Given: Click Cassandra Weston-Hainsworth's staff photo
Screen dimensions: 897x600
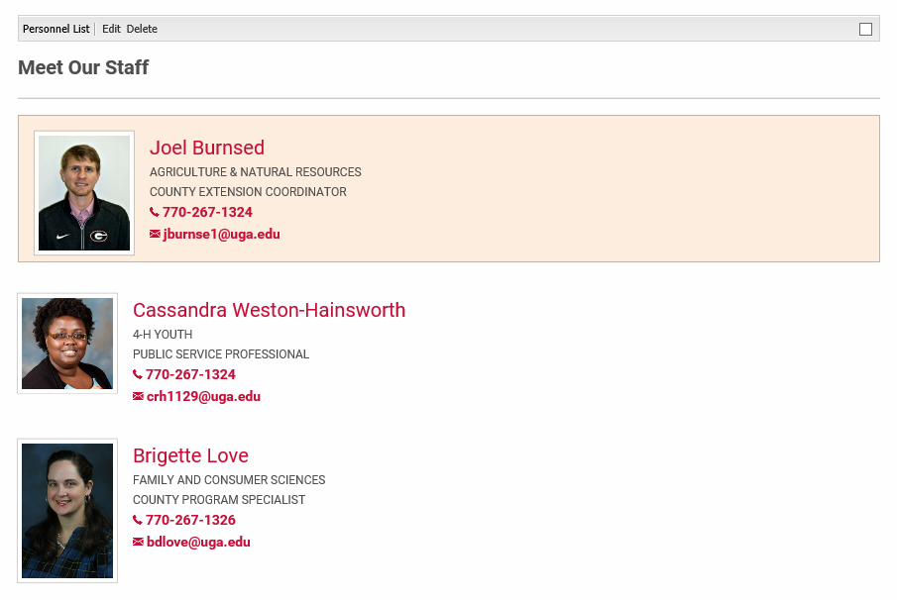Looking at the screenshot, I should 67,344.
